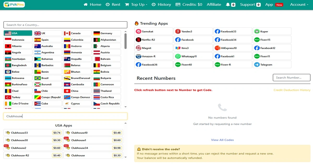Select the Fiverr40 app
Screen dimensions: 313x164
point(193,65)
